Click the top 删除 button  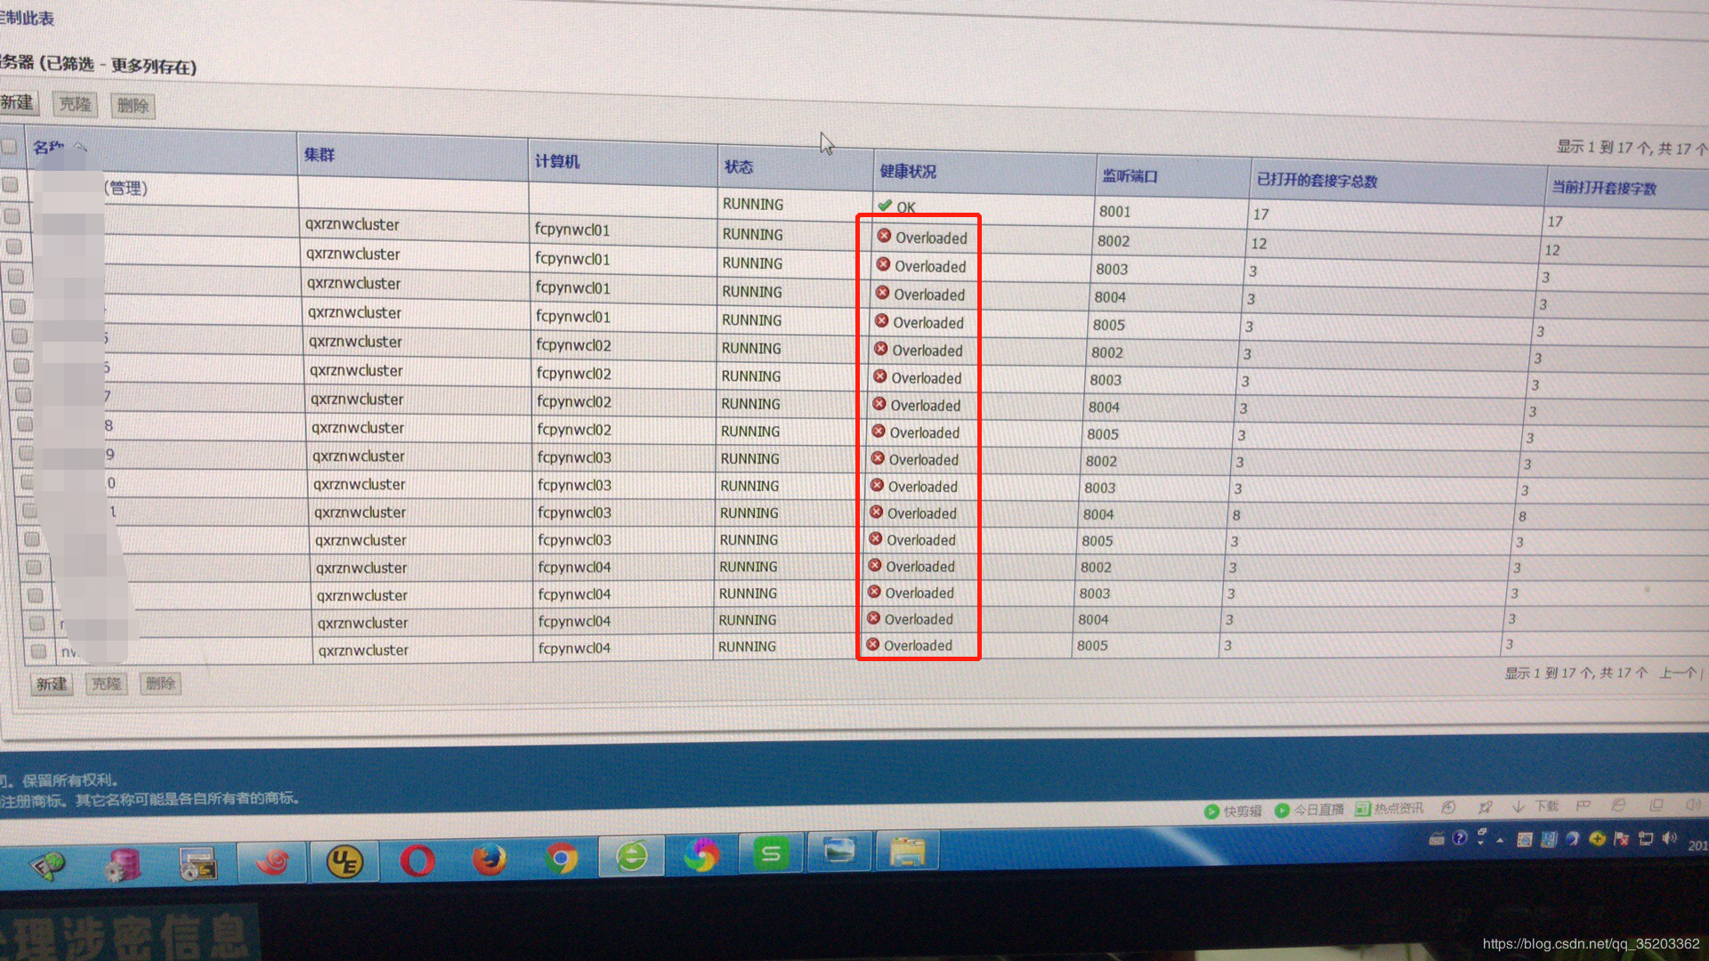133,106
